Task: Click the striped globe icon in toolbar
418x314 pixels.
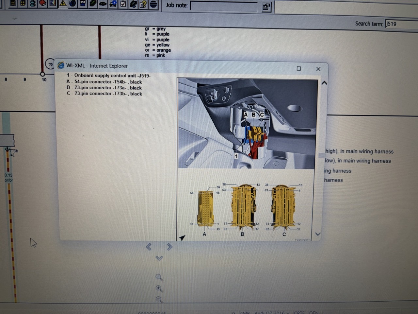Action: tap(153, 4)
